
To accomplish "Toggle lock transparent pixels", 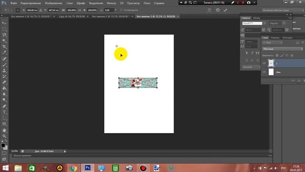I will [277, 55].
